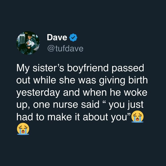Click the word "while" in the tweet

(x=45, y=80)
